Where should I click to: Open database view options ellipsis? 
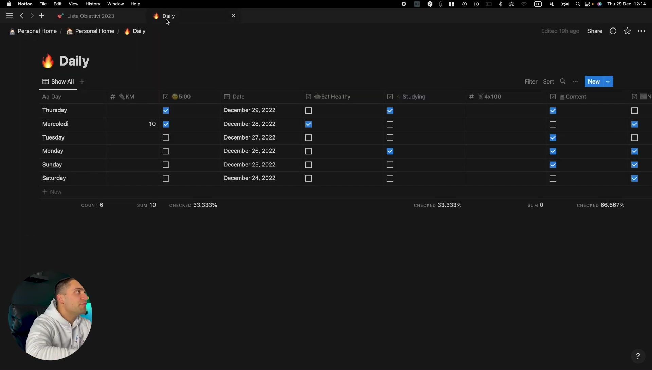[575, 81]
